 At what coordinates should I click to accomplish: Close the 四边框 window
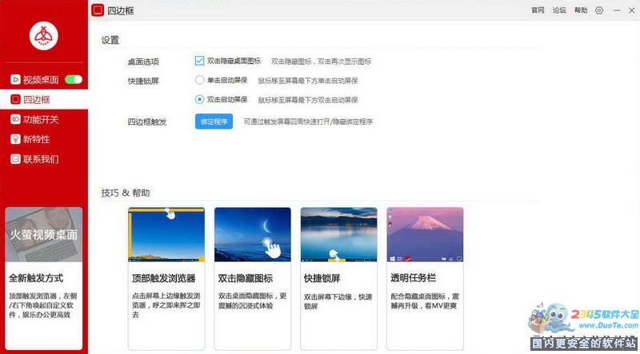tap(632, 10)
